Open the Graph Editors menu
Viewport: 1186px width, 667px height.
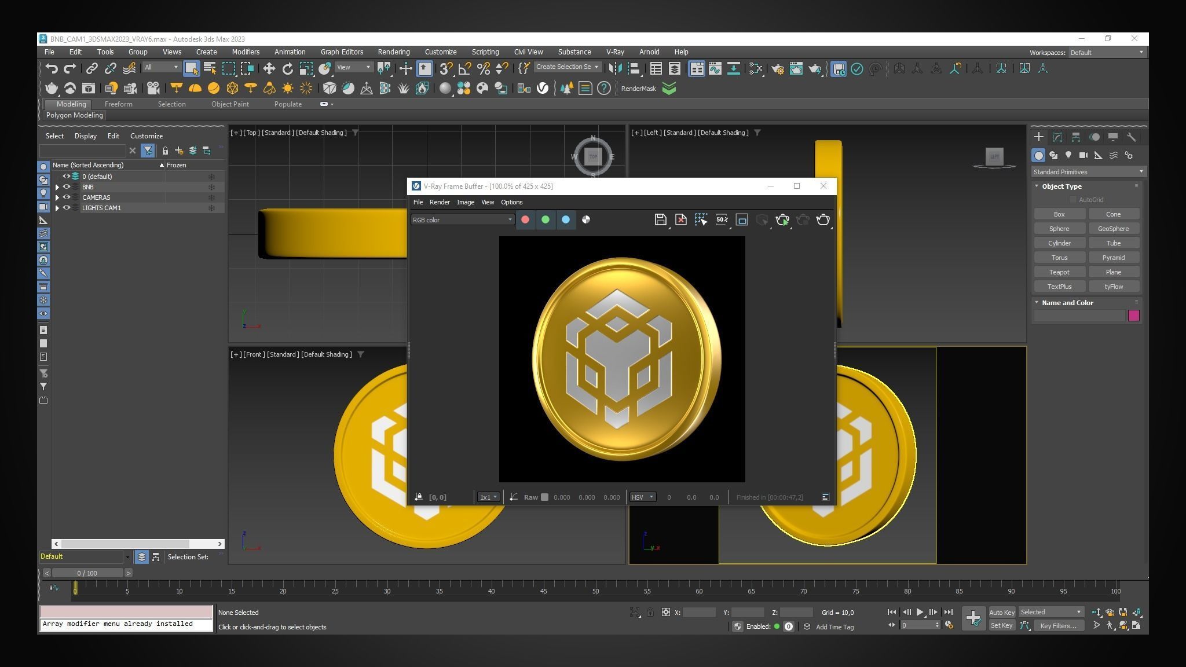342,52
